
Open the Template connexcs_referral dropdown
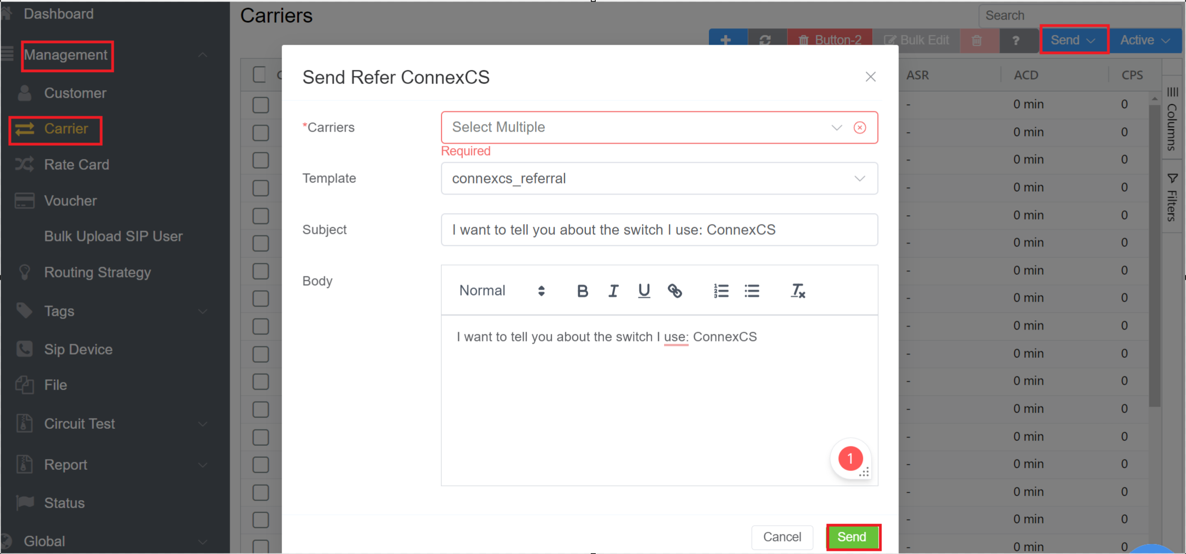point(659,179)
